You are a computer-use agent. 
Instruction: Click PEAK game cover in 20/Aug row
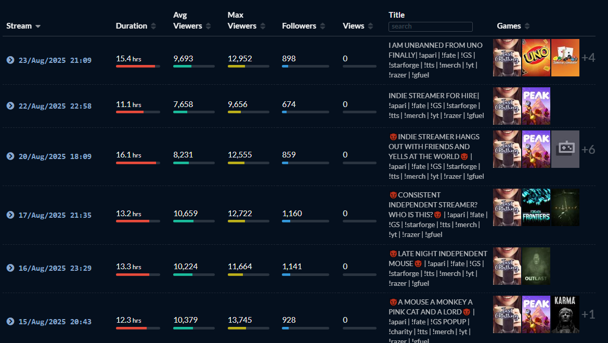pyautogui.click(x=536, y=149)
